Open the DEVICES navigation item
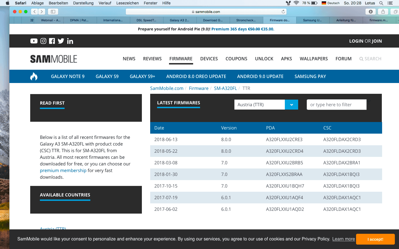 click(209, 59)
